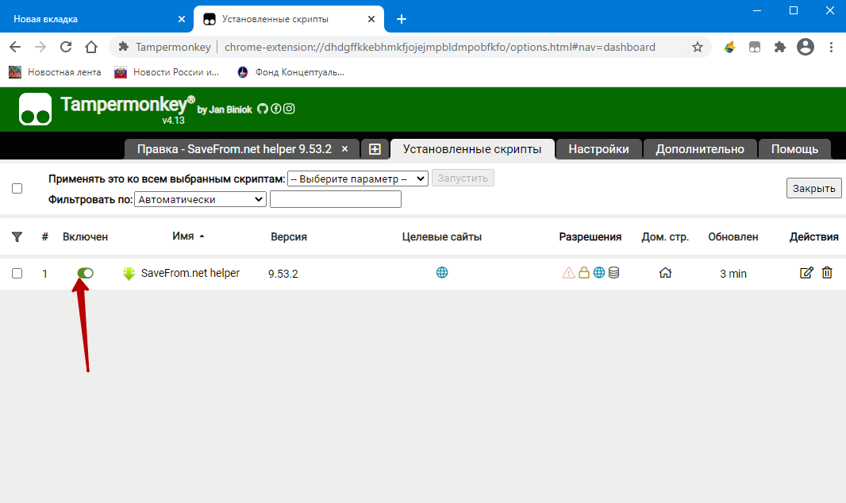
Task: Click the colorful extension icon in toolbar
Action: [x=729, y=48]
